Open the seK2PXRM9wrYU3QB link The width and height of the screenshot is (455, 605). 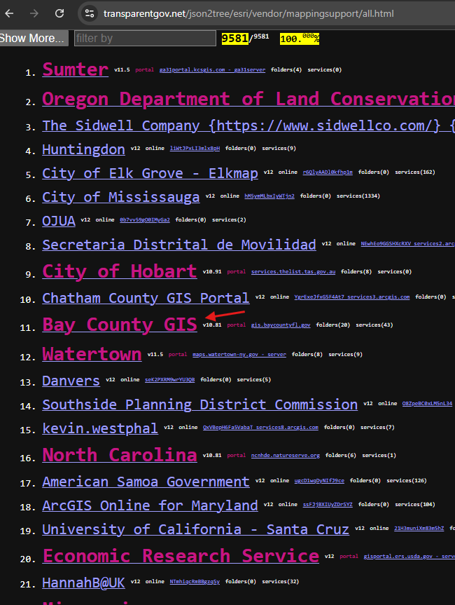click(170, 380)
